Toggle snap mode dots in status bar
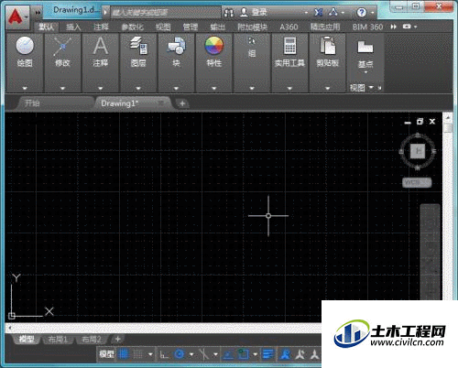This screenshot has width=458, height=368. (x=137, y=354)
